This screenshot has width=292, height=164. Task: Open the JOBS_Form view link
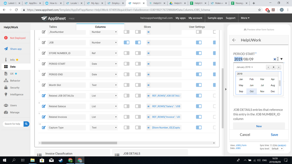[x=241, y=145]
